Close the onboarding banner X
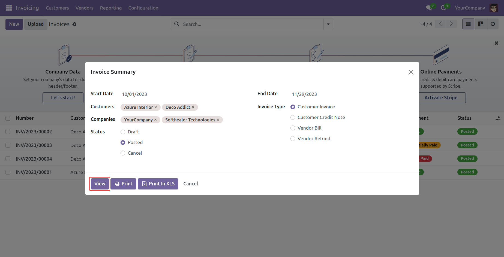Viewport: 504px width, 257px height. 496,43
